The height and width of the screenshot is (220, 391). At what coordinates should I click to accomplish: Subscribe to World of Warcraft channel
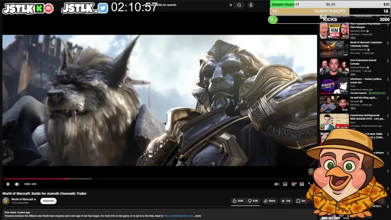(x=48, y=201)
